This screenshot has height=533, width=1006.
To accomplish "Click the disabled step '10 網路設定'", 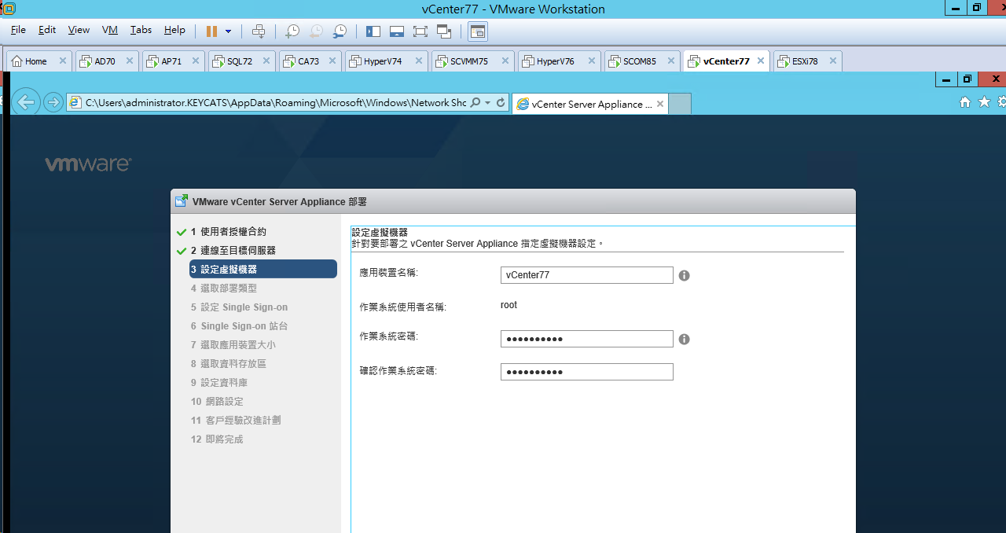I will pyautogui.click(x=217, y=402).
